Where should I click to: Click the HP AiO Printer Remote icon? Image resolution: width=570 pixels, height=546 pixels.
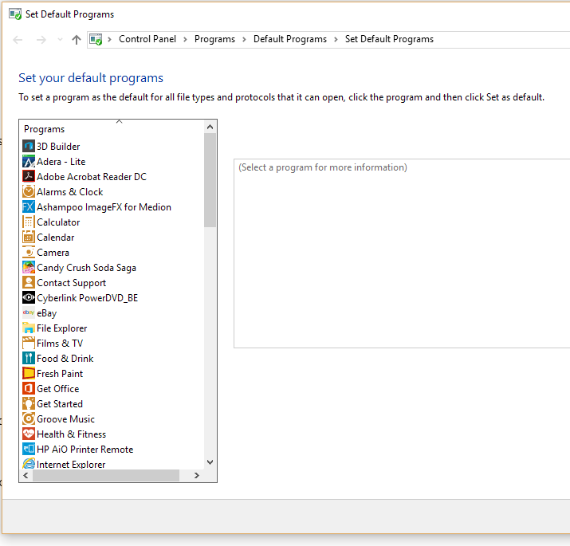[29, 449]
